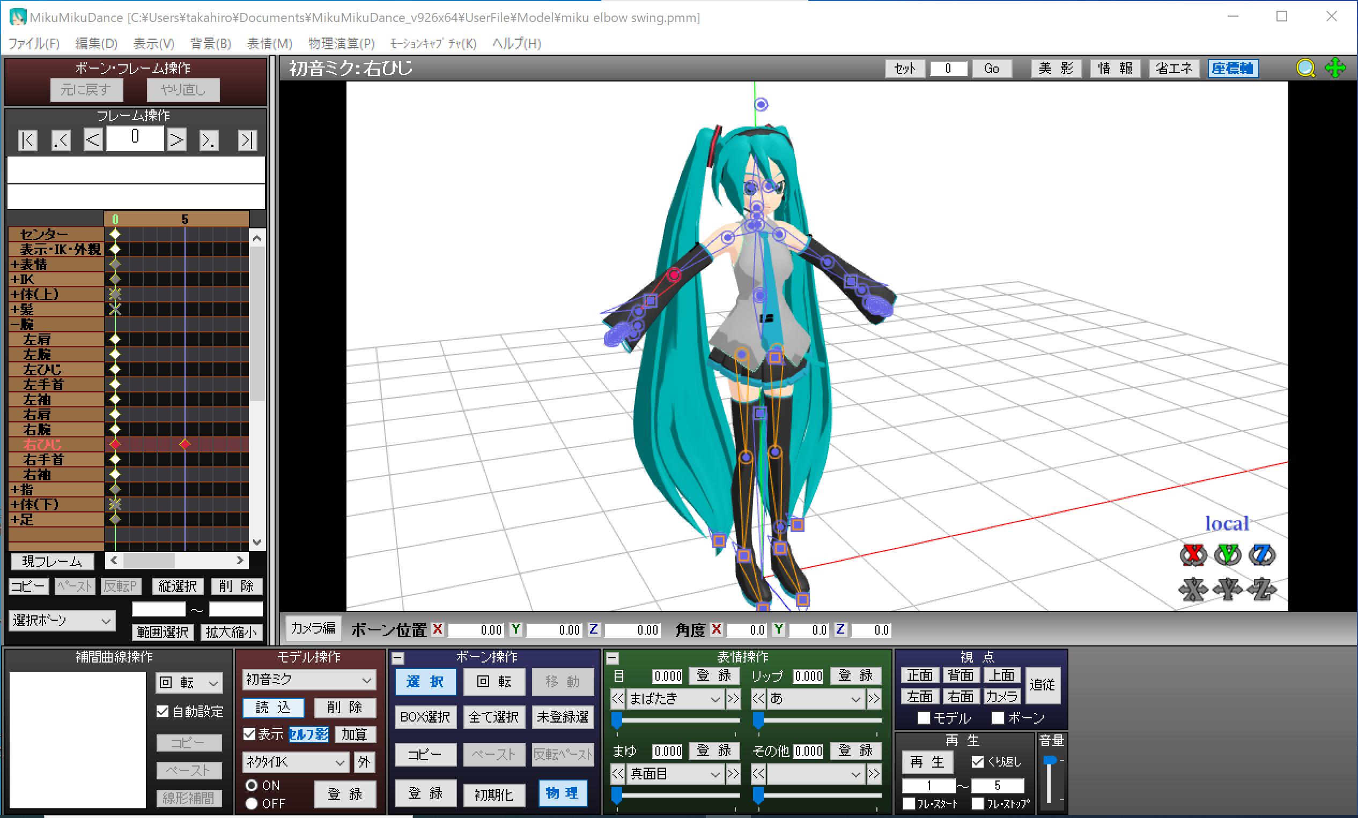Screen dimensions: 1358x818
Task: Jump to first frame button
Action: point(27,140)
